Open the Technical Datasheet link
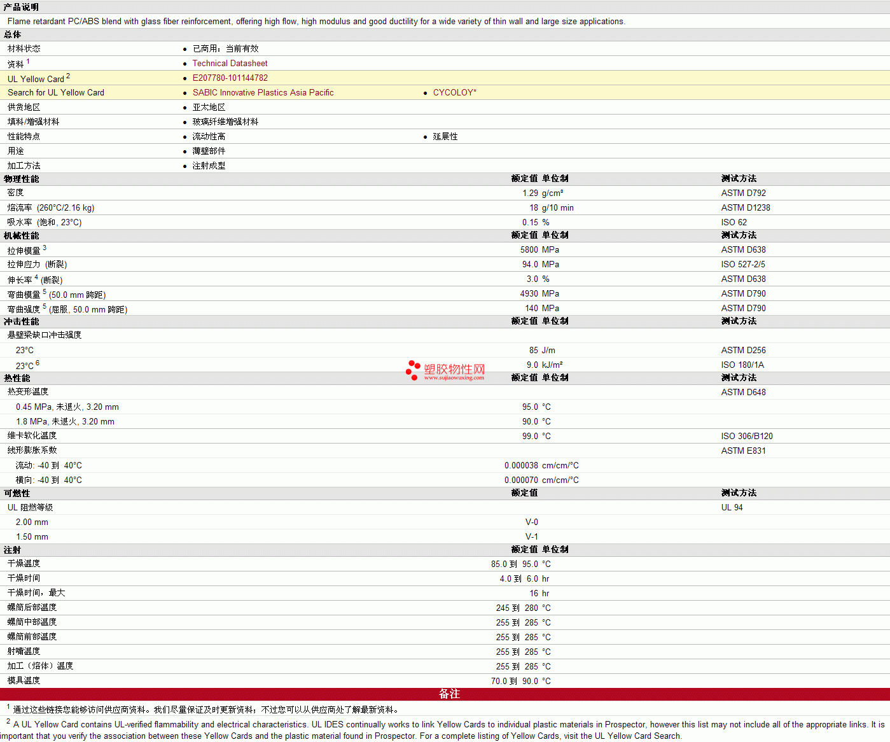 click(x=230, y=63)
